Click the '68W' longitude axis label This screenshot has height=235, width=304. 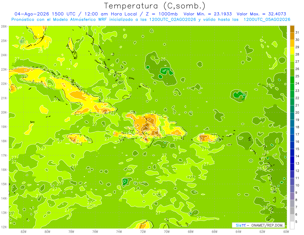pos(191,232)
